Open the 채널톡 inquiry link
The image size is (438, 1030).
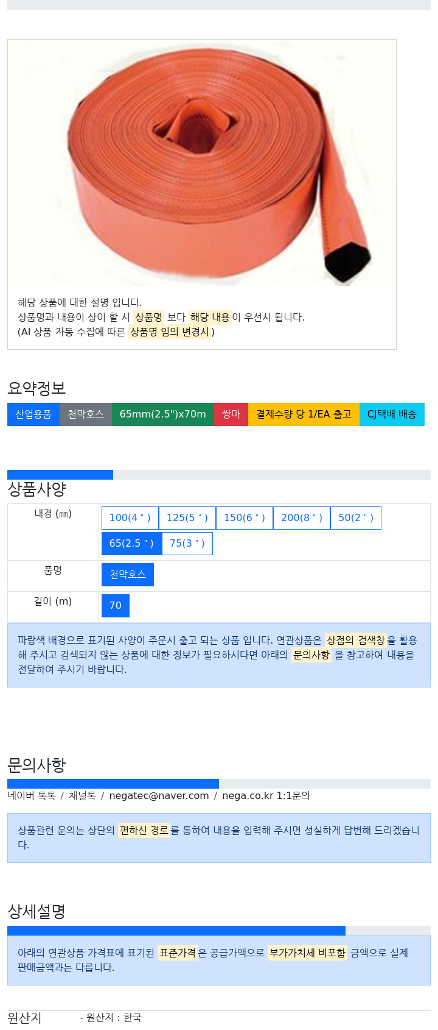82,796
